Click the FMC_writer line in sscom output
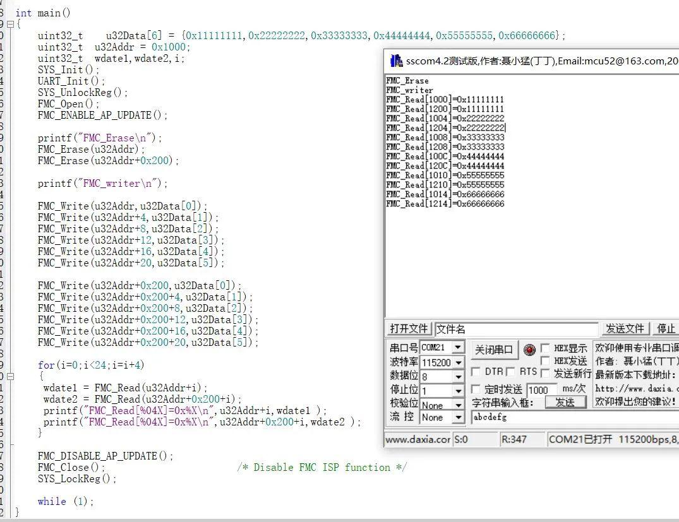This screenshot has height=522, width=679. pyautogui.click(x=410, y=90)
